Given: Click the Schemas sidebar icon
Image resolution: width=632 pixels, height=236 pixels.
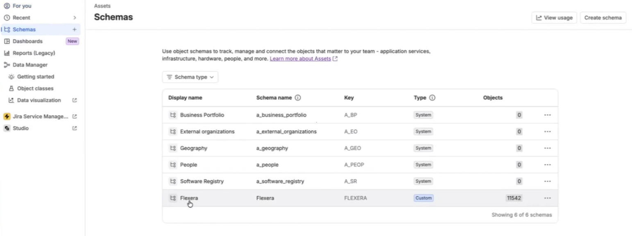Looking at the screenshot, I should [7, 29].
